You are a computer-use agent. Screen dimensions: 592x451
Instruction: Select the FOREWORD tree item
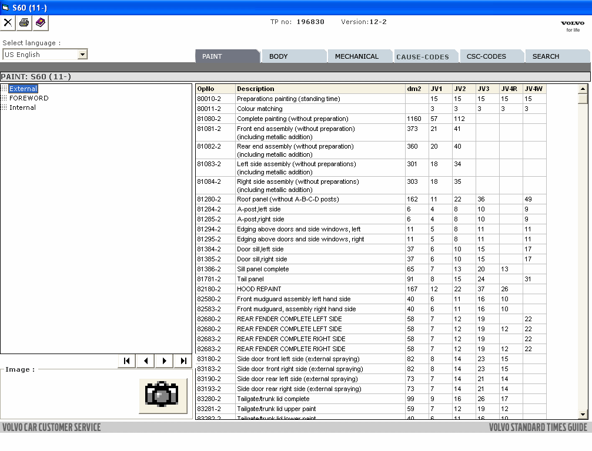click(x=29, y=98)
